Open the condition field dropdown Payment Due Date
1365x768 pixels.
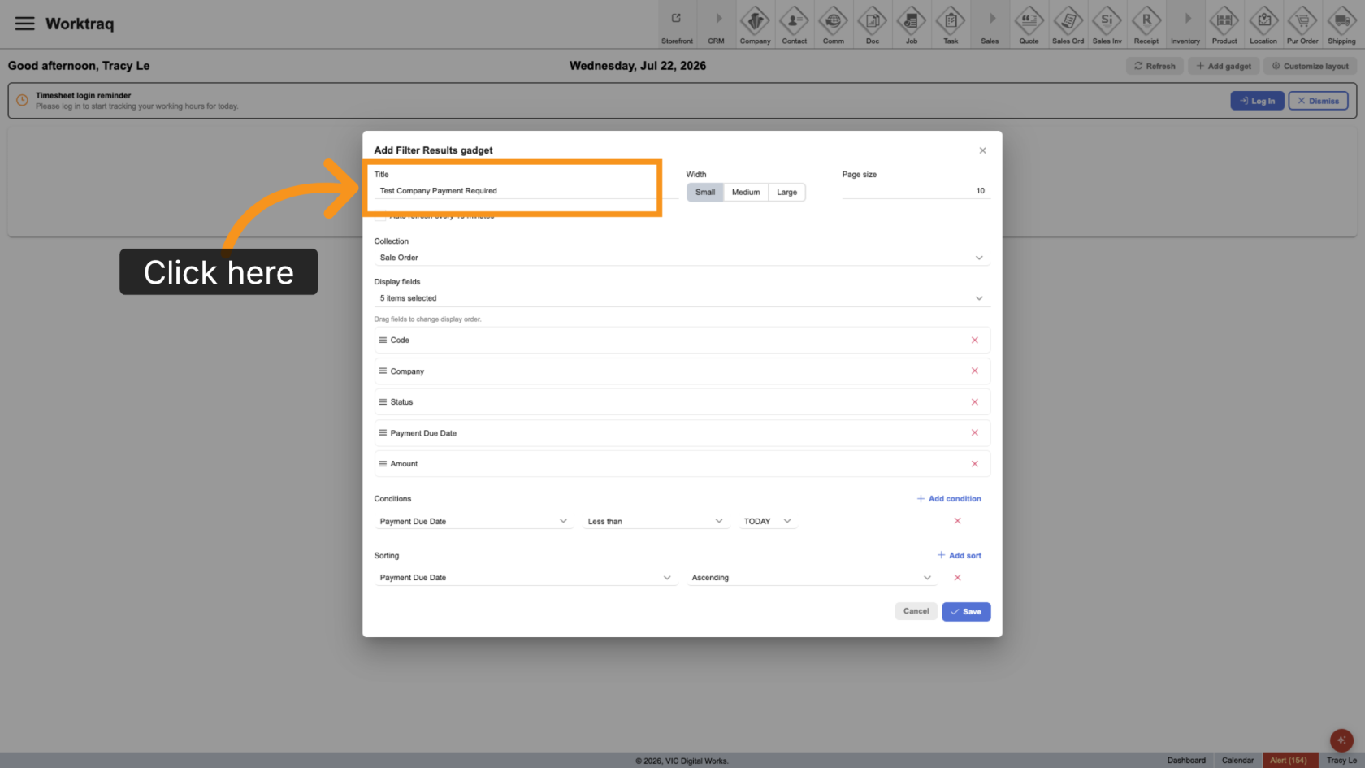(x=474, y=522)
